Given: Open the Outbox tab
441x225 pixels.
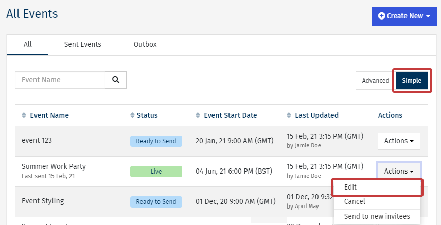Looking at the screenshot, I should pyautogui.click(x=145, y=44).
